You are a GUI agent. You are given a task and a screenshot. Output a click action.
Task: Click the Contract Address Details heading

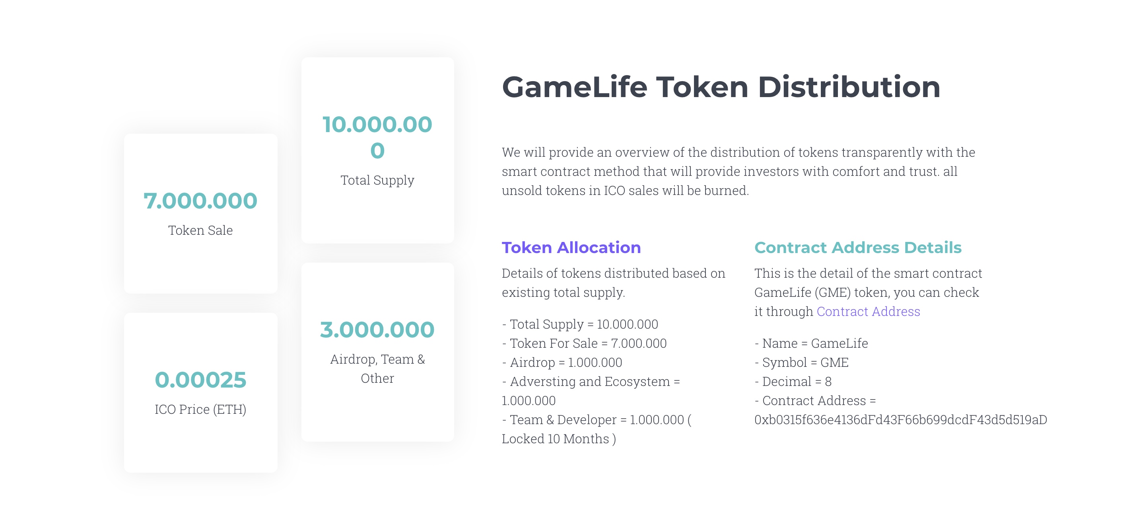[x=857, y=247]
